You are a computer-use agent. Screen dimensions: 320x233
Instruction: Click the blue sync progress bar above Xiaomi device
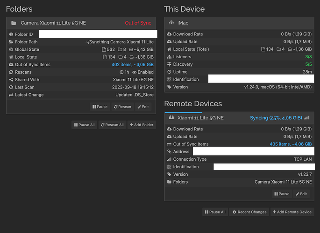coord(183,112)
